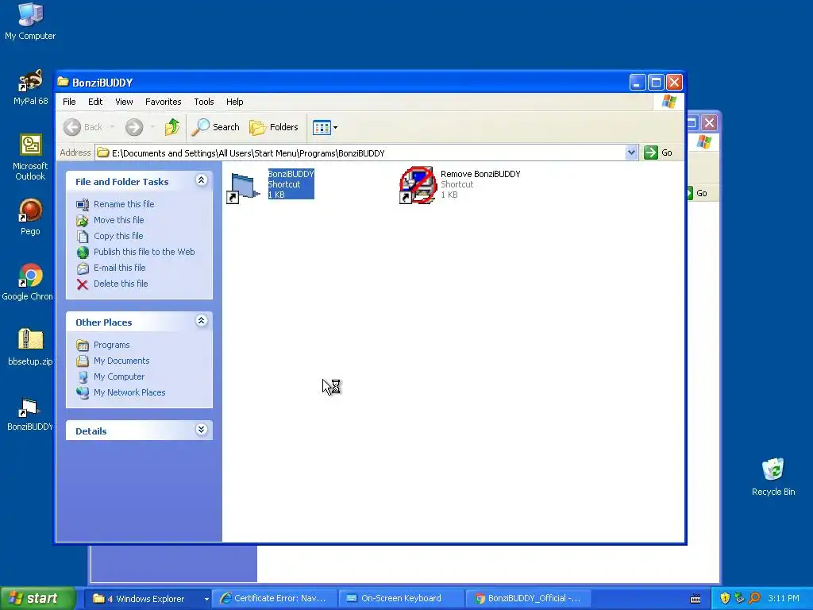Go to Programs in Other Places

click(x=111, y=345)
